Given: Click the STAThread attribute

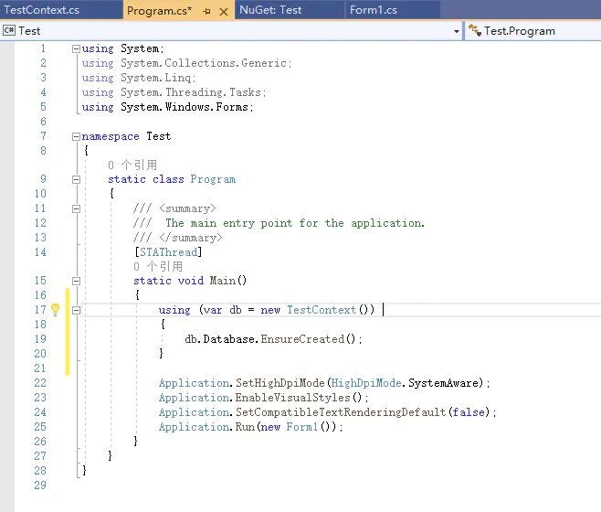Looking at the screenshot, I should pyautogui.click(x=168, y=252).
